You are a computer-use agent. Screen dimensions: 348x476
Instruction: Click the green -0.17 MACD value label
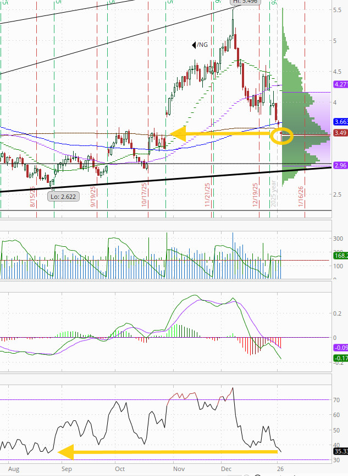(x=340, y=358)
